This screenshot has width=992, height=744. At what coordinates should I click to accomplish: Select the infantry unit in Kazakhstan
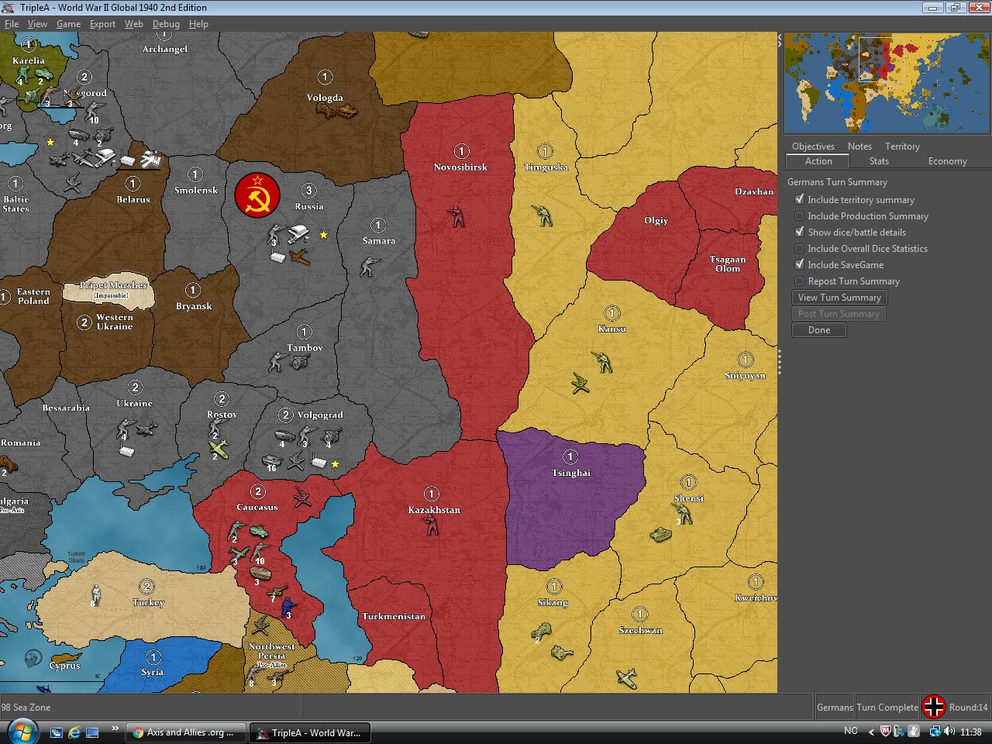click(x=431, y=526)
